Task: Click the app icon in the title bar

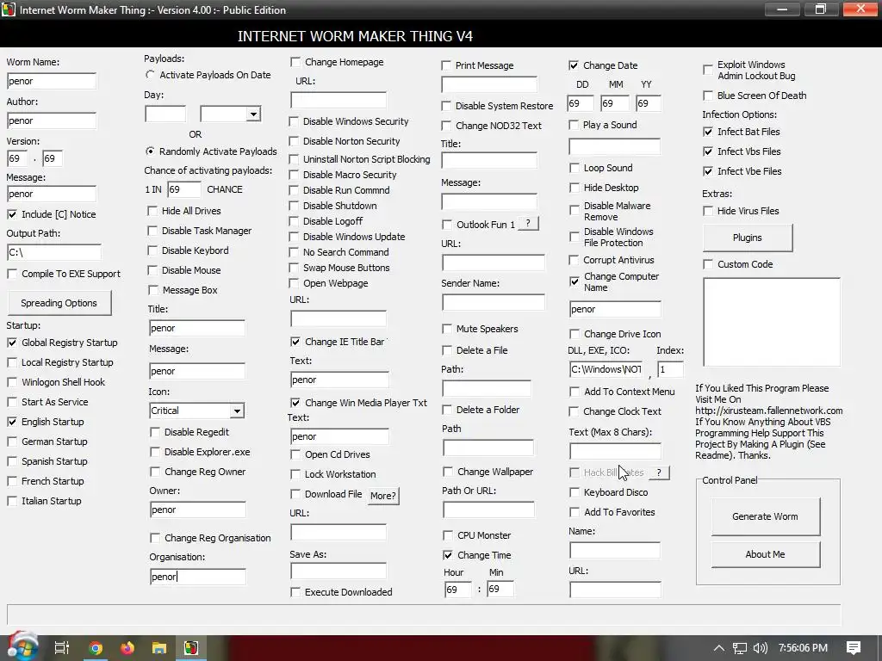Action: click(9, 9)
